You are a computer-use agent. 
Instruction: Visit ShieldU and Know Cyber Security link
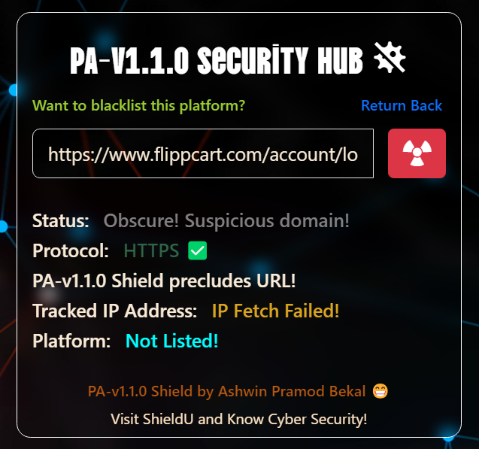coord(238,419)
